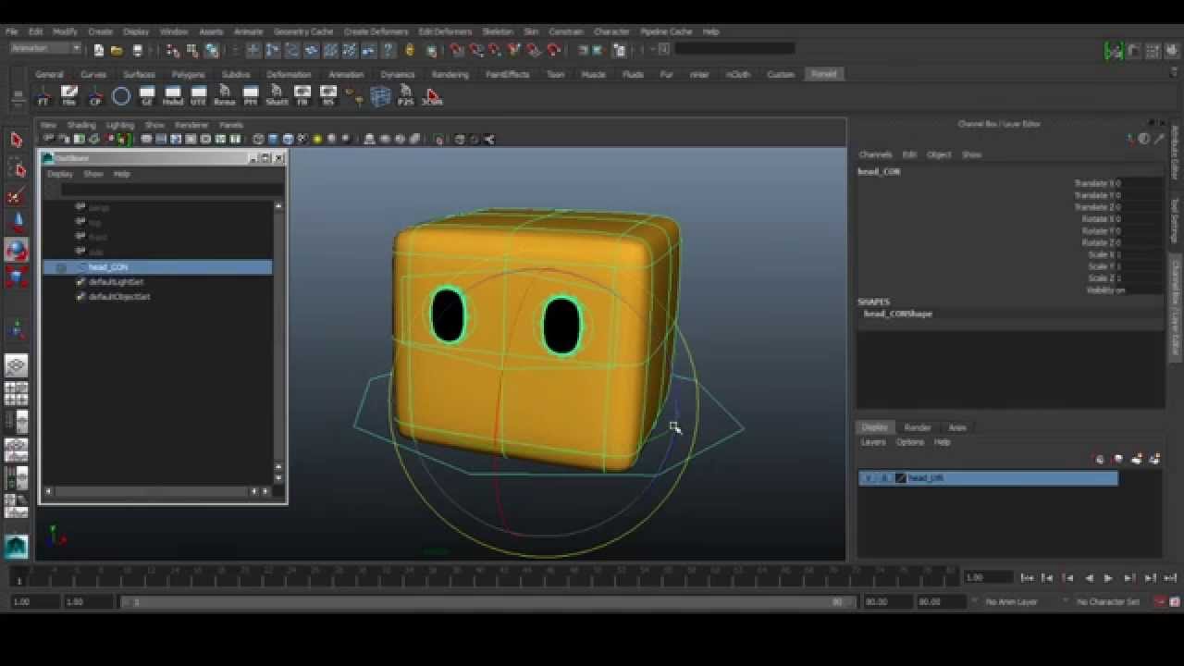Open the layer editor Layers menu

(x=873, y=442)
